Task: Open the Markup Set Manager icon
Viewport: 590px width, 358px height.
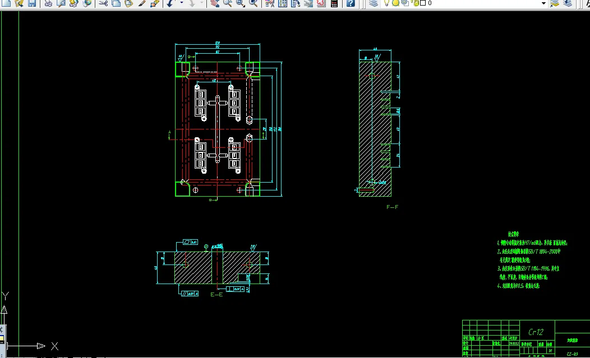Action: pos(321,3)
